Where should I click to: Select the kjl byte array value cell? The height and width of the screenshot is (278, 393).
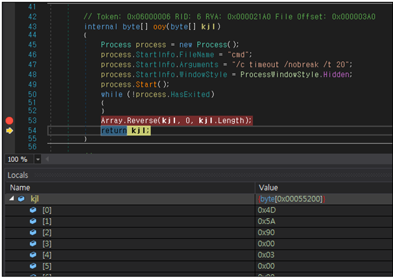324,199
